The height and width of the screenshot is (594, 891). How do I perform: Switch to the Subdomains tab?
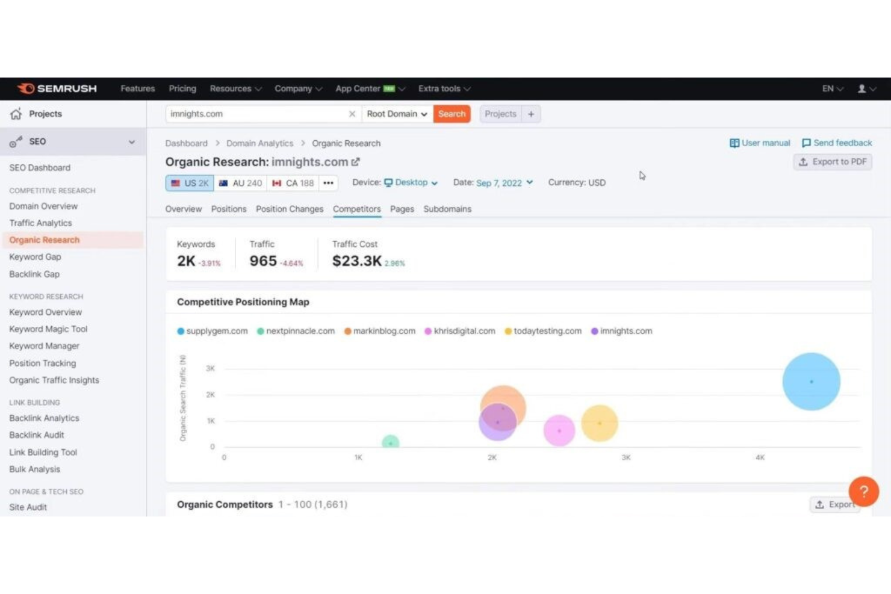pyautogui.click(x=447, y=209)
